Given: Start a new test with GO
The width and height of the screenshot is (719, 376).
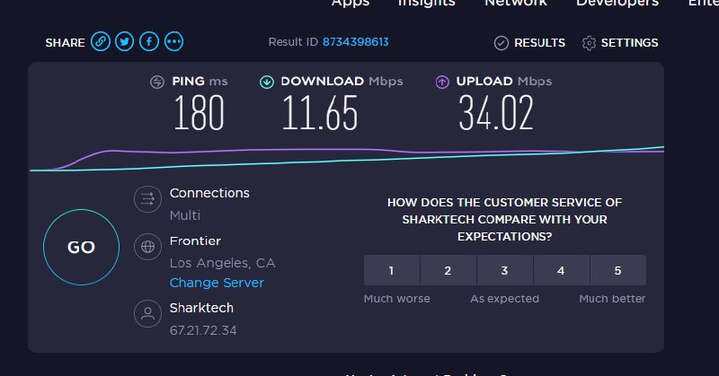Looking at the screenshot, I should (81, 248).
